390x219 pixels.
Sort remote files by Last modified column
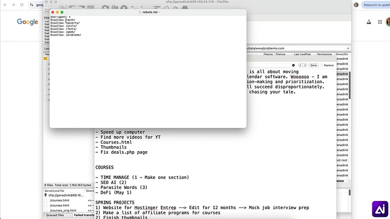[x=302, y=54]
